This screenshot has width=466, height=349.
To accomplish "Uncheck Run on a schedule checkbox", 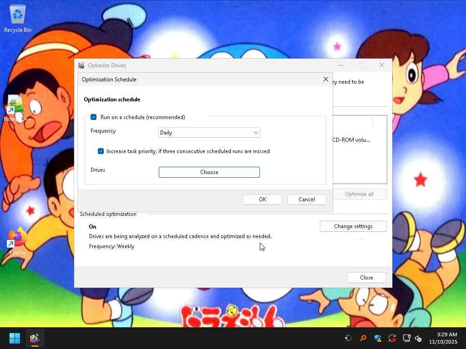I will click(x=94, y=117).
